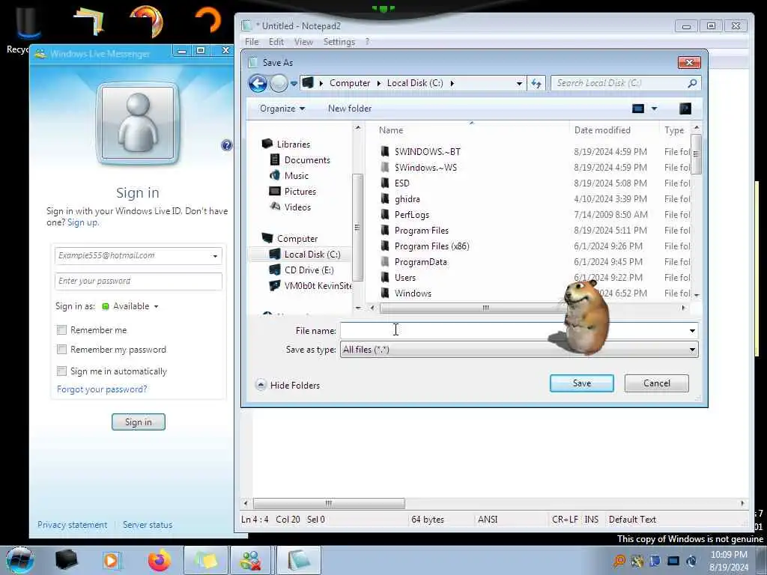
Task: Click the Save button
Action: pyautogui.click(x=581, y=383)
